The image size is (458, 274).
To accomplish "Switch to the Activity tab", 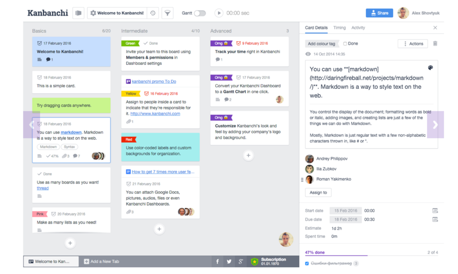I will (358, 28).
